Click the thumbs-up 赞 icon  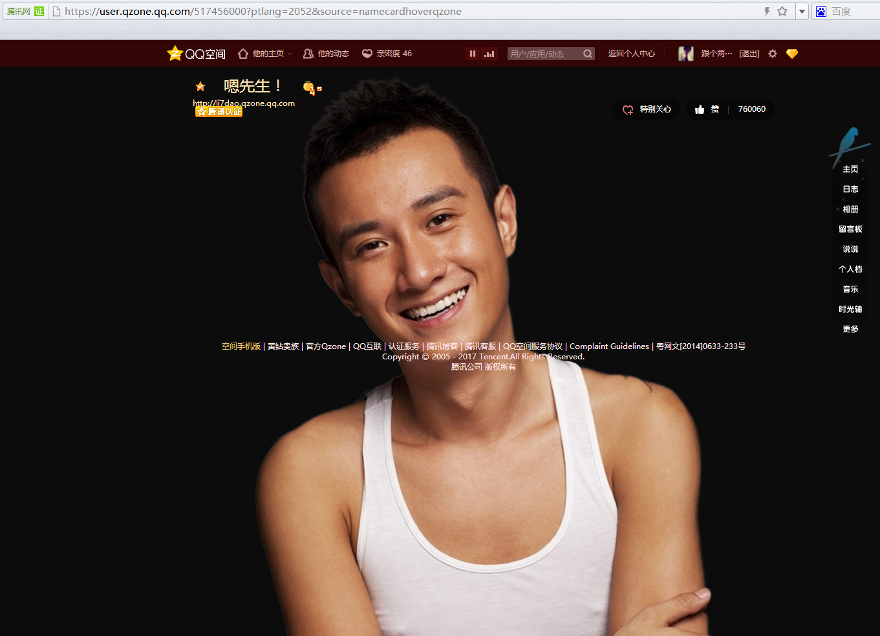pos(700,109)
